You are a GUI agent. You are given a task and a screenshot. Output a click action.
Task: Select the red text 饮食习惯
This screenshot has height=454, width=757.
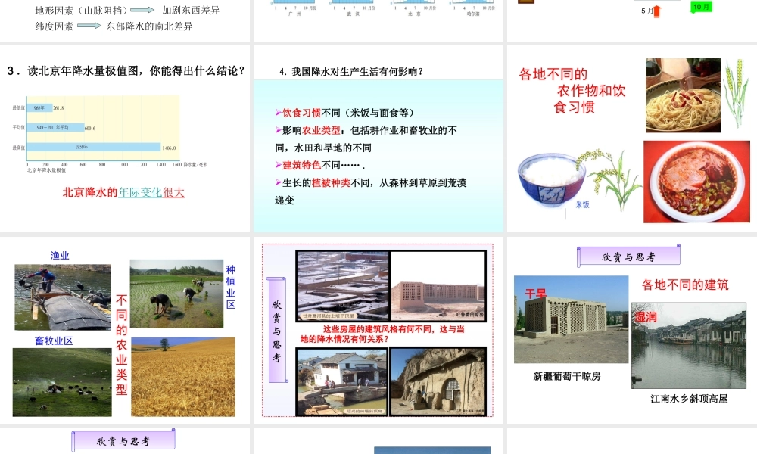pos(302,113)
